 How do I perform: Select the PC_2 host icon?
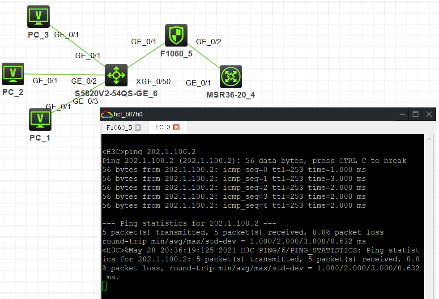coord(13,74)
